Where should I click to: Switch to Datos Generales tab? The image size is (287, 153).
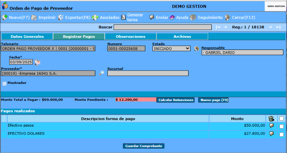tap(27, 36)
